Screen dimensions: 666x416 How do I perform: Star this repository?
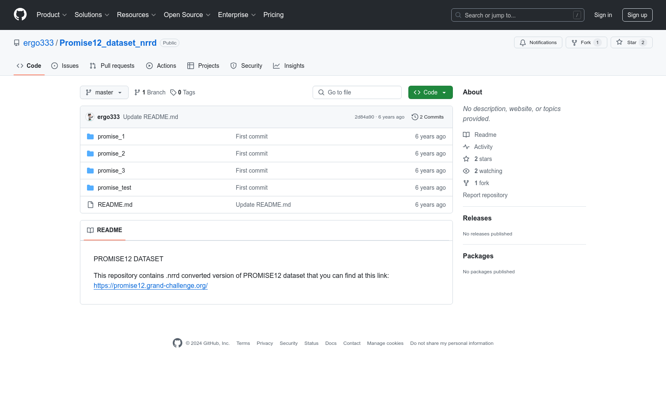[x=627, y=42]
